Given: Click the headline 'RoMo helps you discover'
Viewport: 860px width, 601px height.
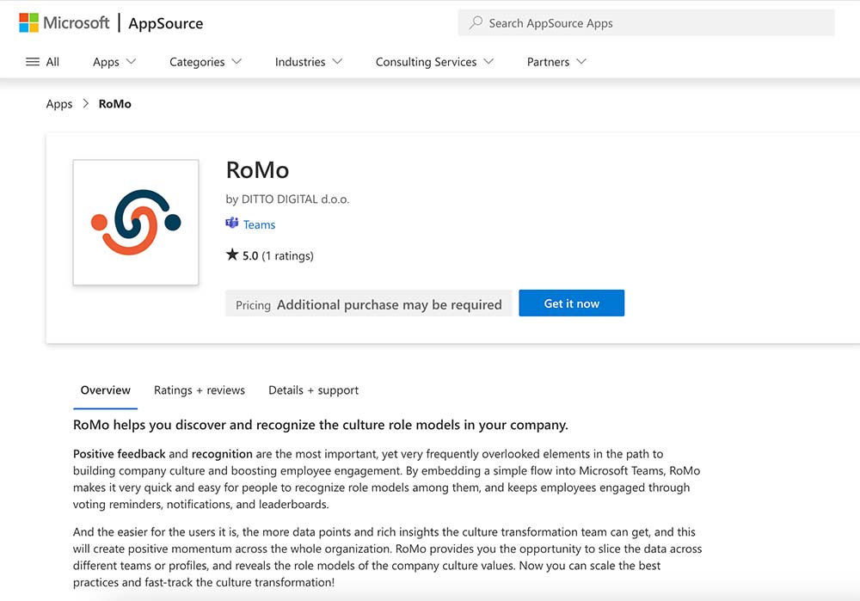Looking at the screenshot, I should pos(320,425).
